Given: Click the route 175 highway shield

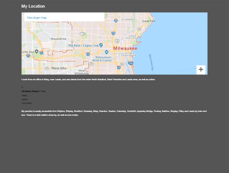Looking at the screenshot, I should 82,34.
